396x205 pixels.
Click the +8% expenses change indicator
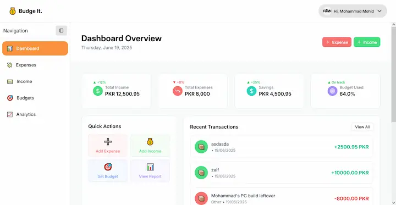click(179, 82)
